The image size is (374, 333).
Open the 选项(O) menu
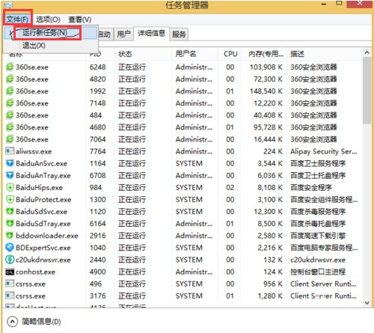(48, 19)
